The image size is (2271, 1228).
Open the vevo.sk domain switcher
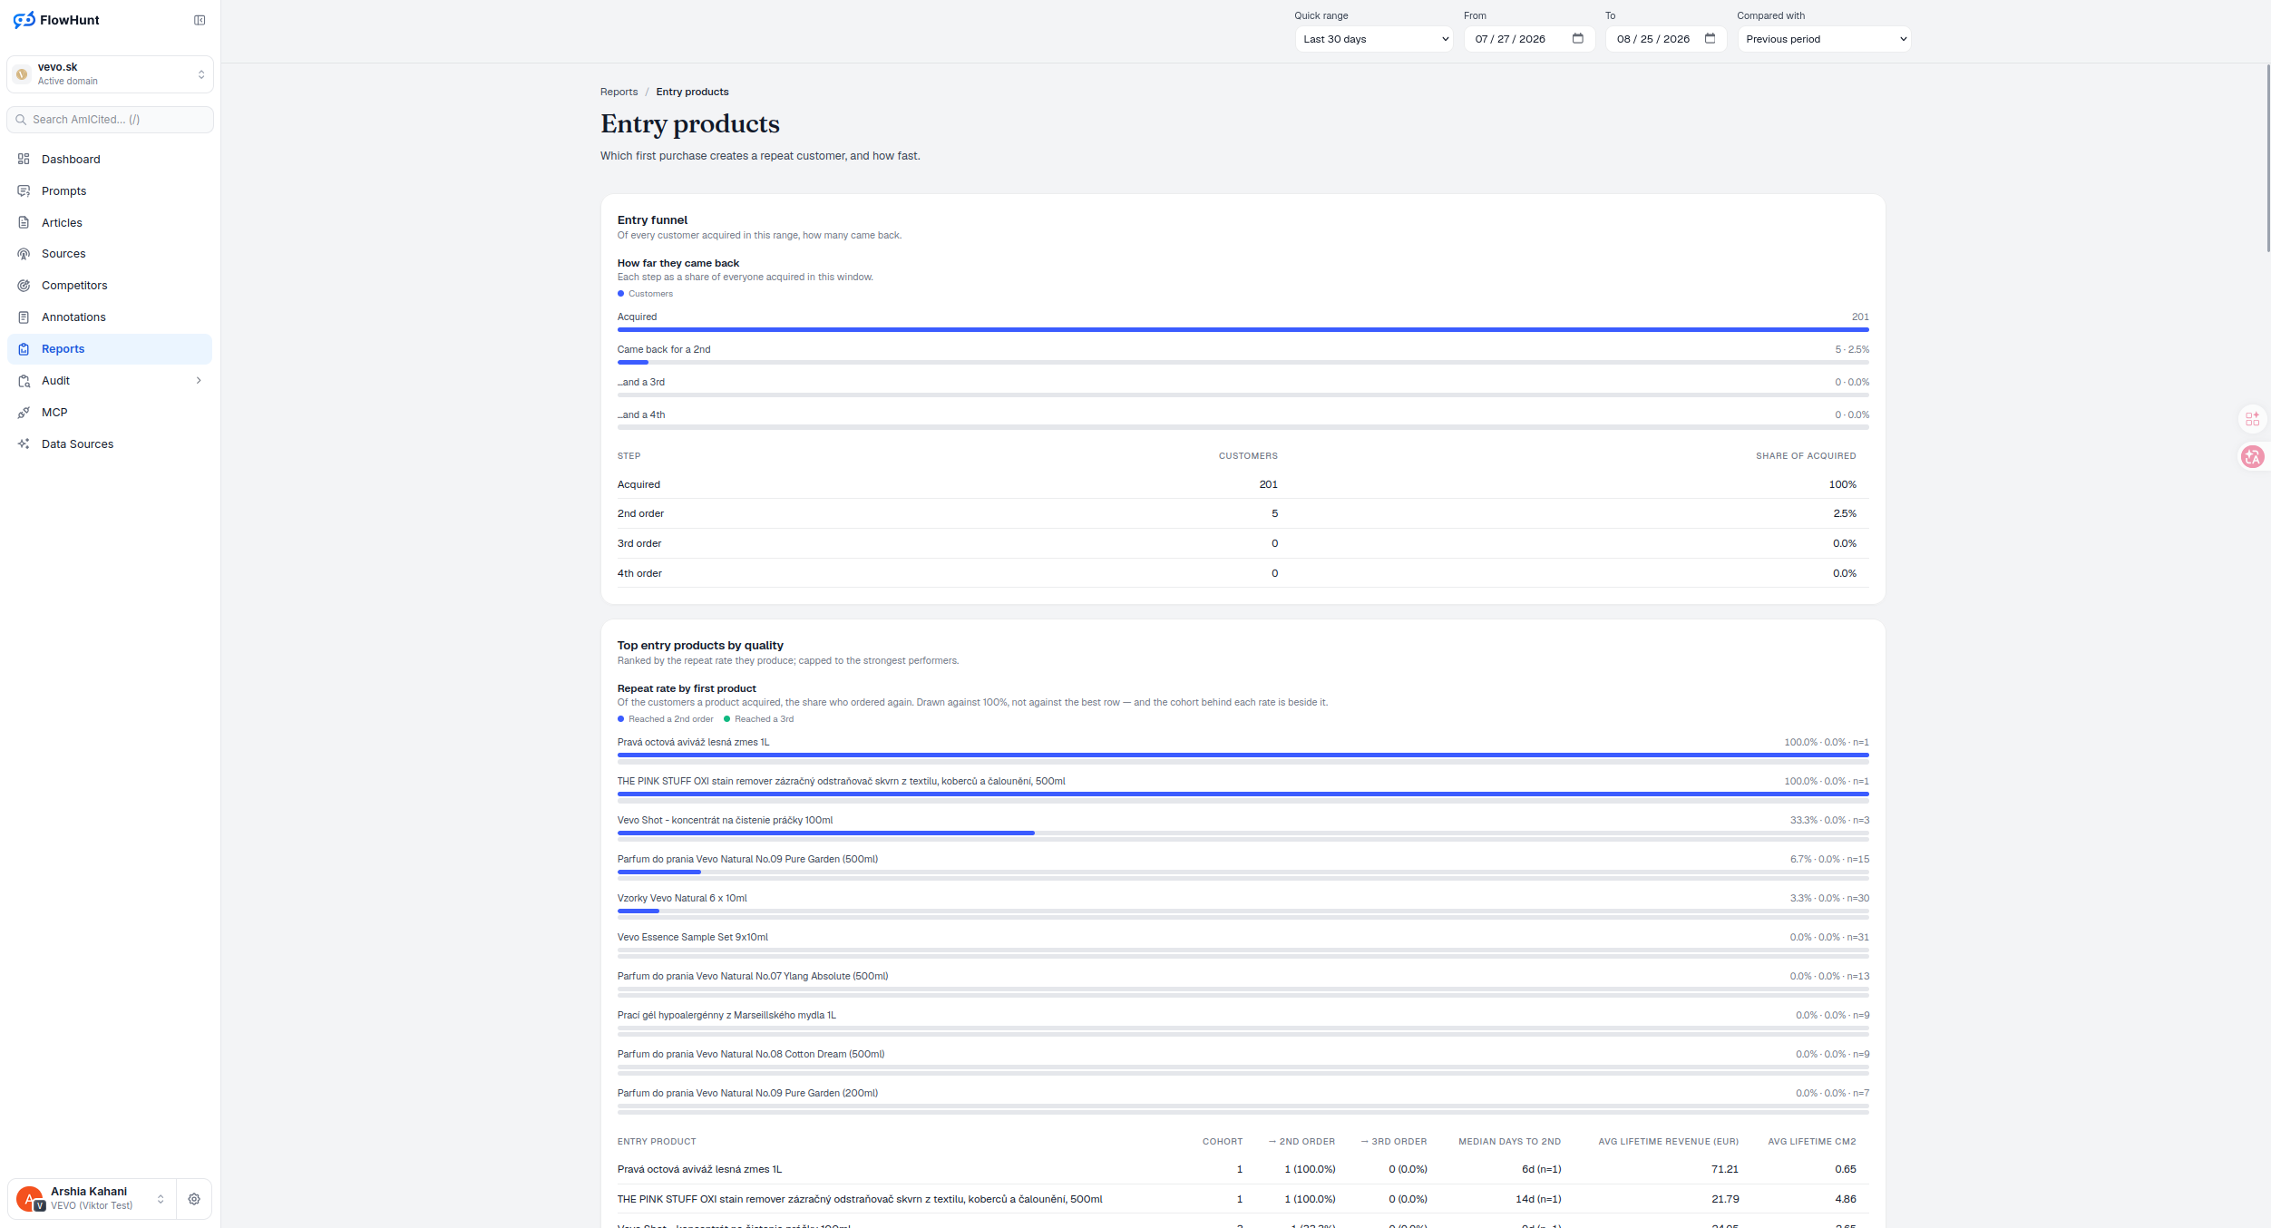(x=110, y=74)
